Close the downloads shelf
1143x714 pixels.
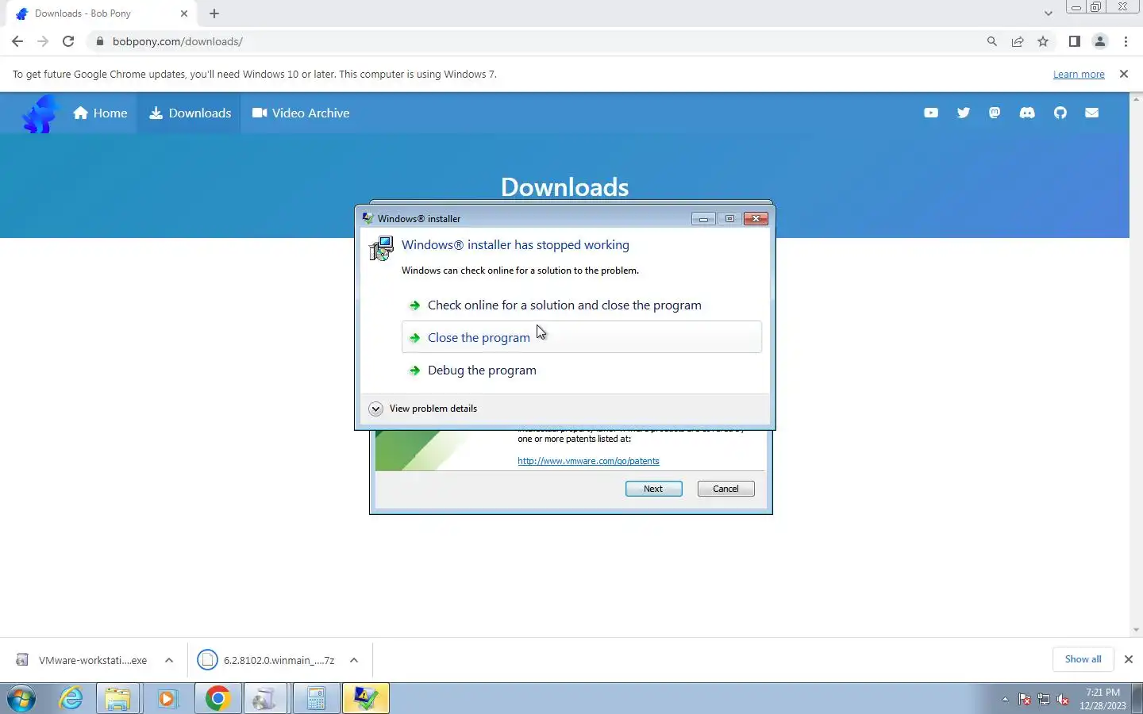tap(1128, 659)
